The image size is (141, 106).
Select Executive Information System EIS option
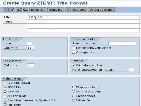[5, 100]
